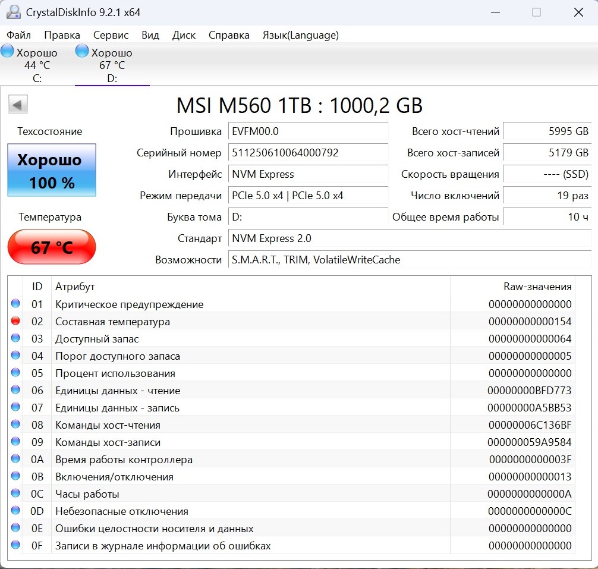The height and width of the screenshot is (569, 598).
Task: Click the blue status dot for Доступный запас
Action: pyautogui.click(x=15, y=338)
